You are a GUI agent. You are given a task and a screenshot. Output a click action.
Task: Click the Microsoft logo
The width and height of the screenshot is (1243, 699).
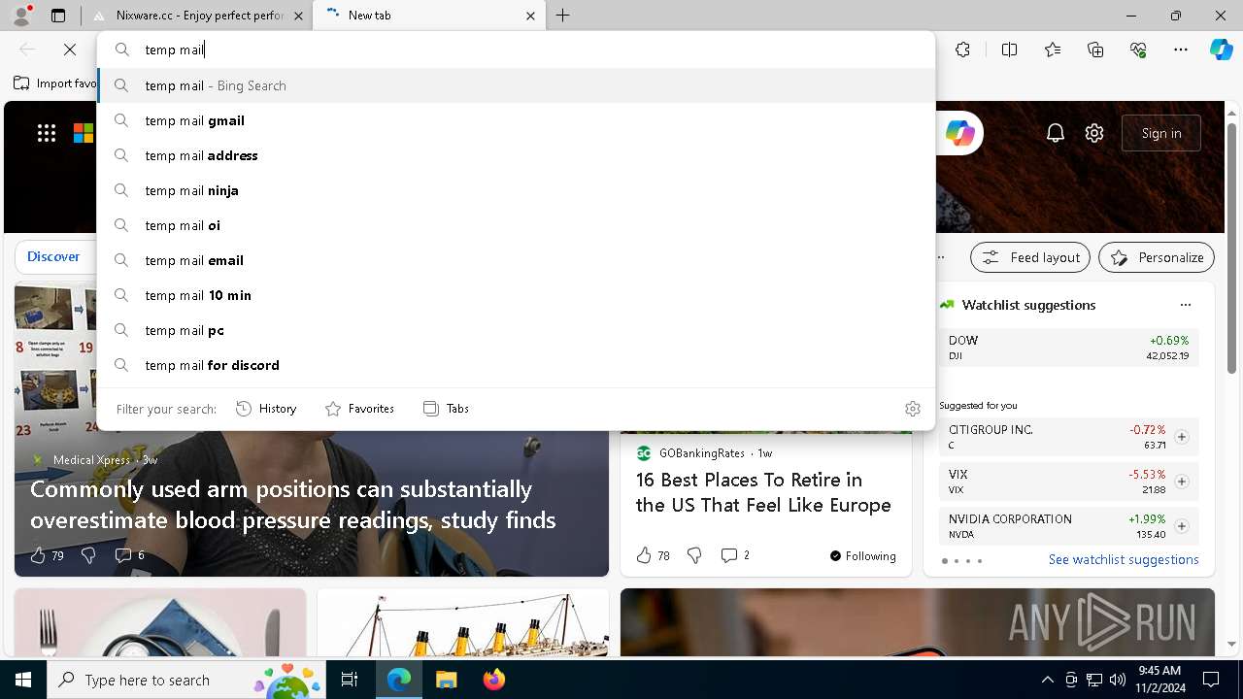click(x=84, y=133)
